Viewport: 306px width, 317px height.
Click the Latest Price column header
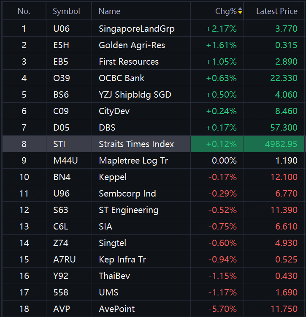click(x=277, y=11)
